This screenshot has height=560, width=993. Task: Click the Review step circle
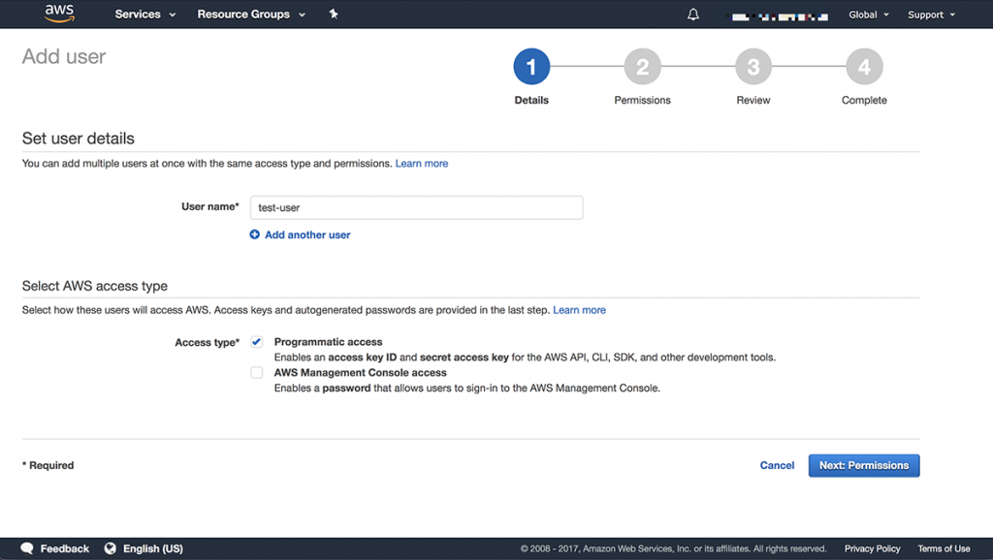click(753, 65)
